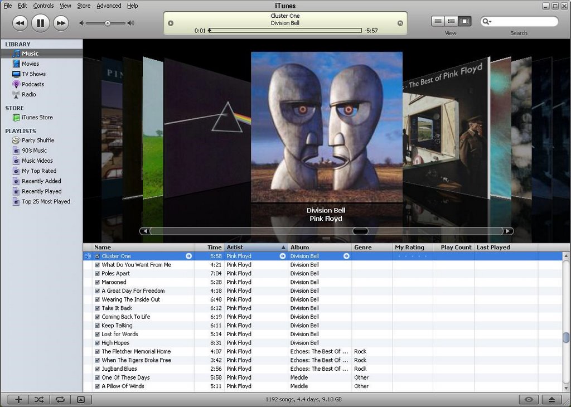Create new playlist with plus button
Screen dimensions: 571x407
[18, 399]
